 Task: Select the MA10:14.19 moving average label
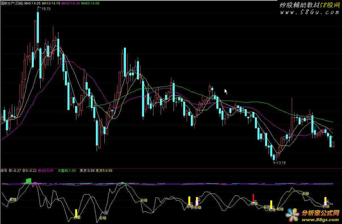click(x=51, y=3)
